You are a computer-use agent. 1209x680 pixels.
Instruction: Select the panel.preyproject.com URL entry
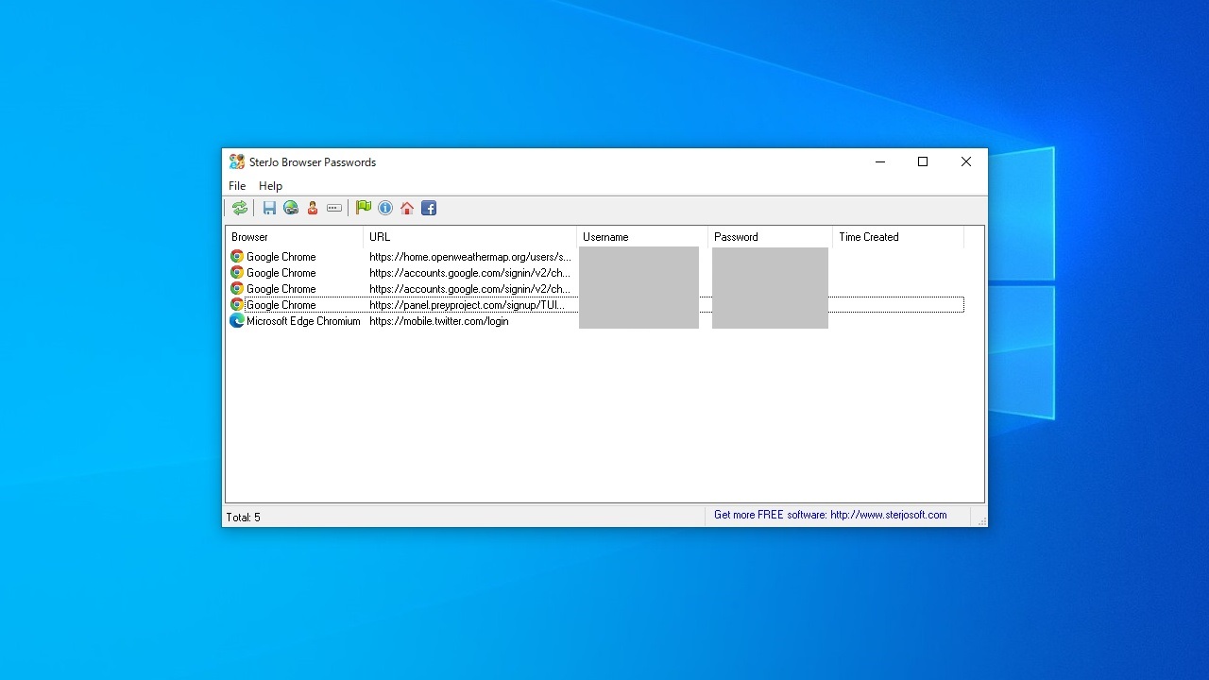pos(468,305)
